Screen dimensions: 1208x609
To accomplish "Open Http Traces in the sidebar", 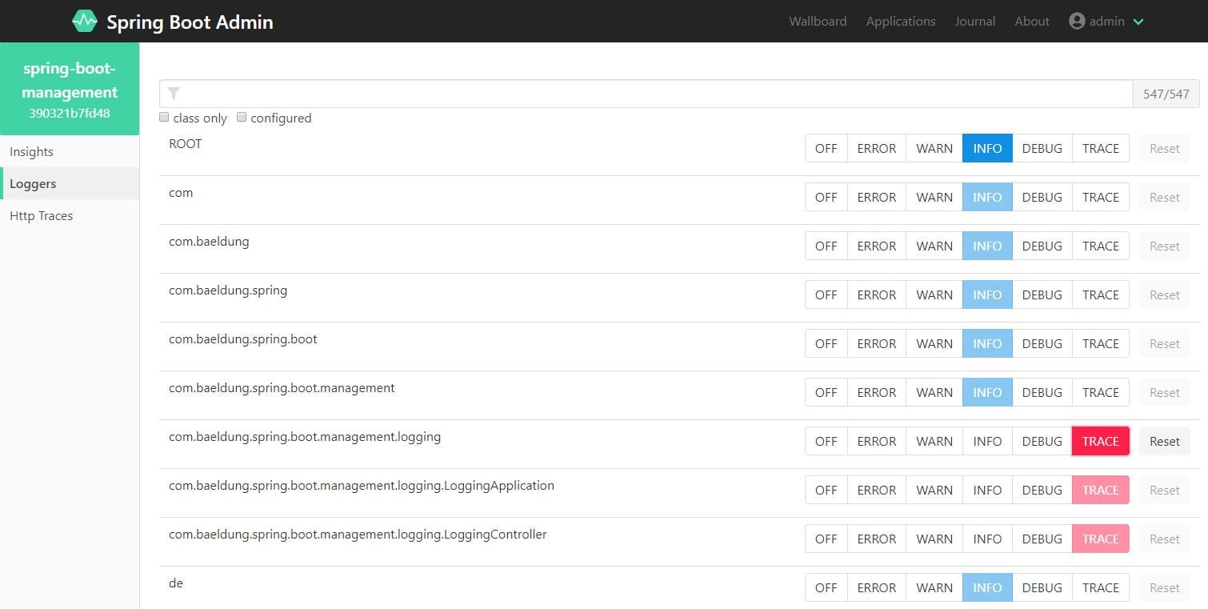I will 42,215.
